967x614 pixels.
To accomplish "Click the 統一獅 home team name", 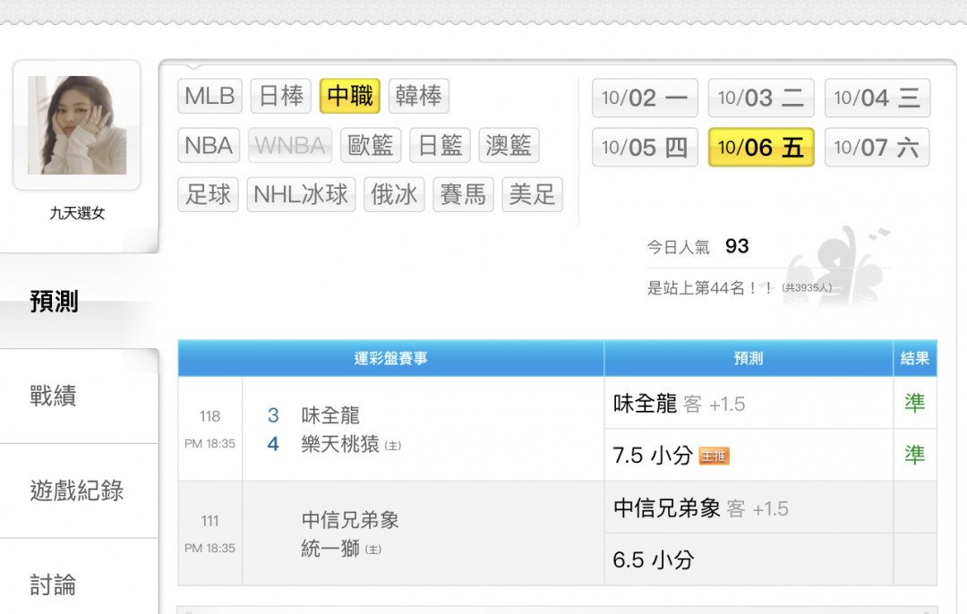I will pos(330,548).
